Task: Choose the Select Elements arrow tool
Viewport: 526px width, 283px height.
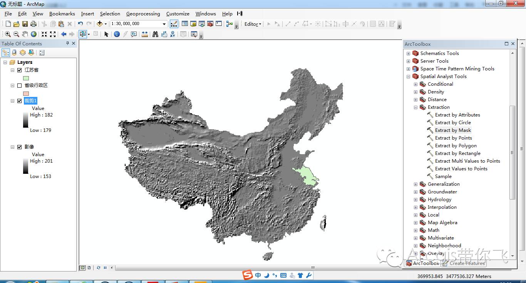Action: tap(107, 34)
